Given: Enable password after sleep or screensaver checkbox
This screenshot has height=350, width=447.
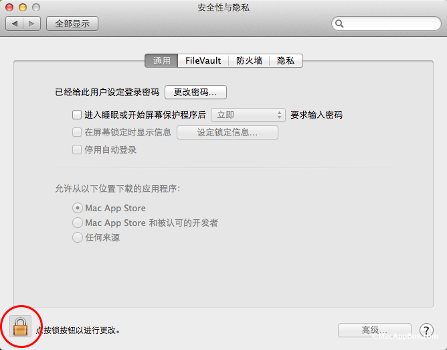Looking at the screenshot, I should [x=77, y=115].
